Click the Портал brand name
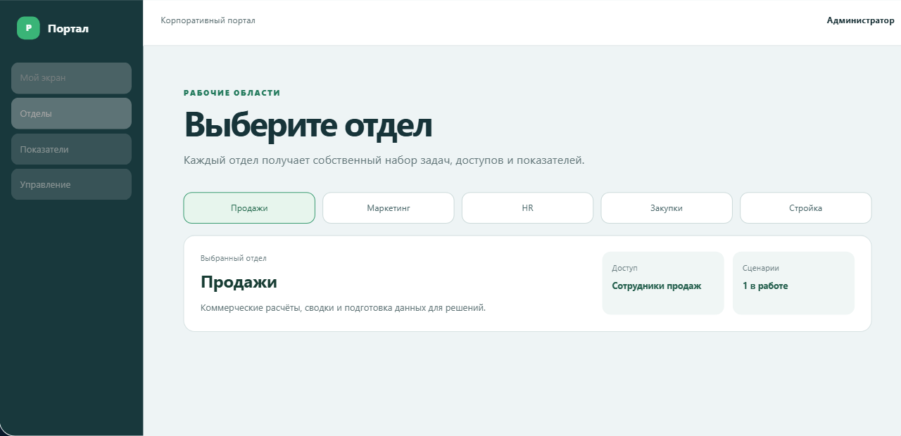Screen dimensions: 901x436 point(68,29)
